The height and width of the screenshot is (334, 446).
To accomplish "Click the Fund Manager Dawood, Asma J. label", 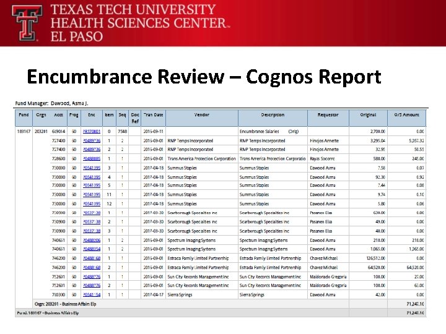I will pos(51,103).
